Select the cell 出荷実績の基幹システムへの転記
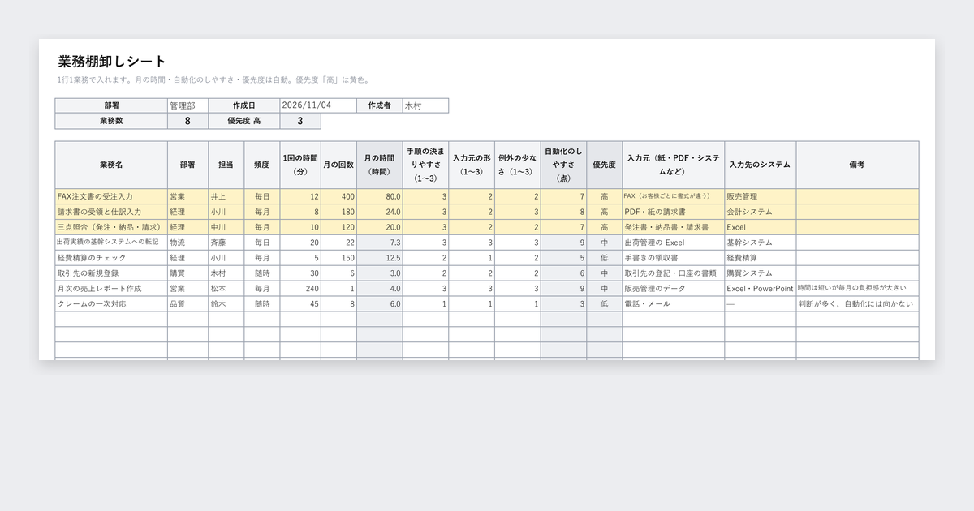Viewport: 974px width, 511px height. tap(111, 243)
